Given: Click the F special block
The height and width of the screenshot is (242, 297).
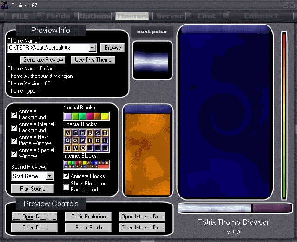Looking at the screenshot, I should [90, 140].
